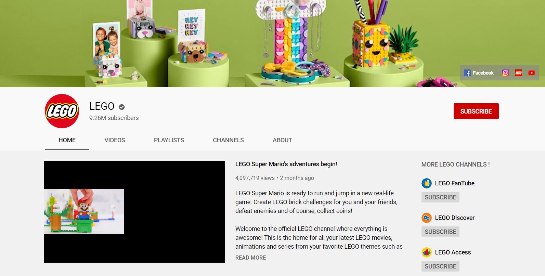This screenshot has height=276, width=545.
Task: Click the LEGO FanTube channel avatar icon
Action: pos(426,183)
